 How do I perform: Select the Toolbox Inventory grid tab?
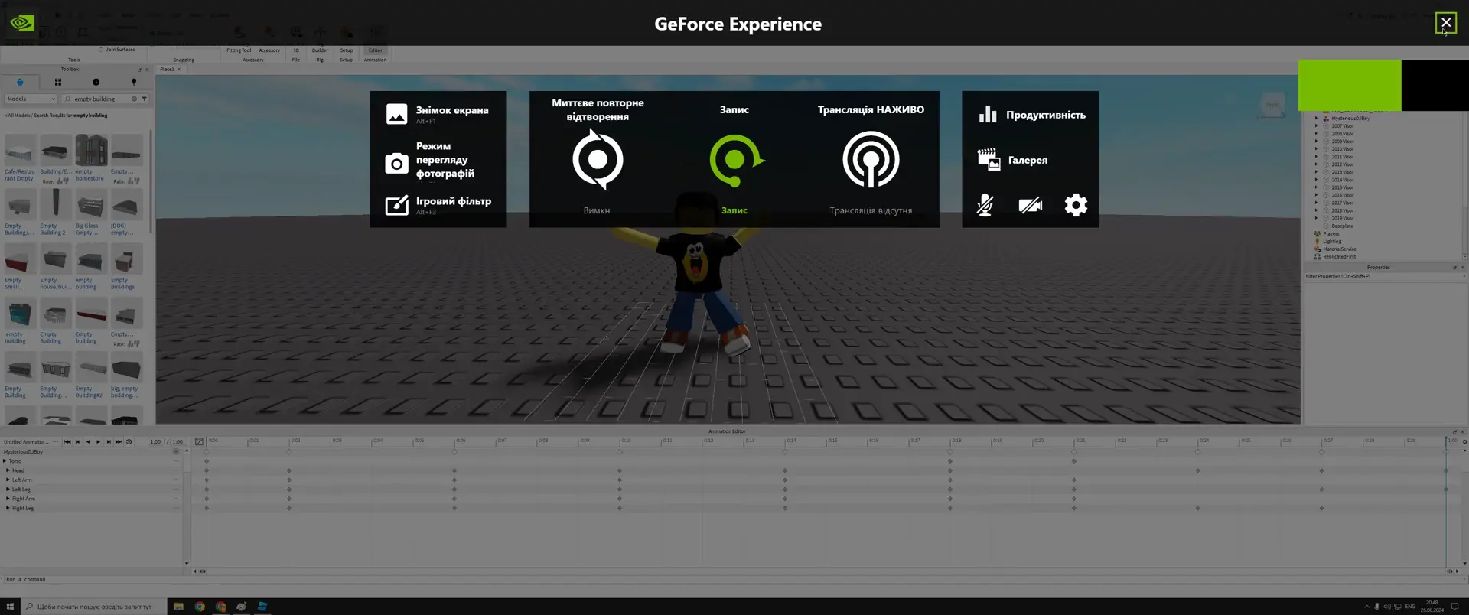(x=58, y=82)
